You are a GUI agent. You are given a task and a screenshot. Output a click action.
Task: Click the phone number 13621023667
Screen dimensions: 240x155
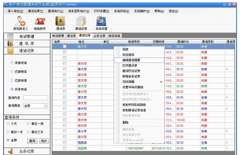135,148
